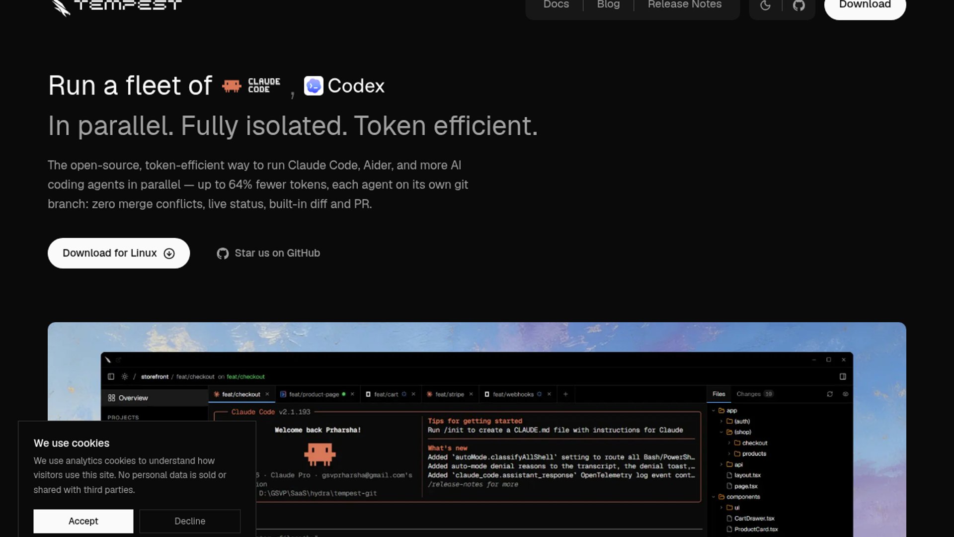Click Star us on GitHub link
The height and width of the screenshot is (537, 954).
[x=268, y=253]
